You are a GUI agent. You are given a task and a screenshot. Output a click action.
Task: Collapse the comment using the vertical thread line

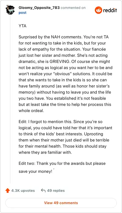(x=10, y=99)
